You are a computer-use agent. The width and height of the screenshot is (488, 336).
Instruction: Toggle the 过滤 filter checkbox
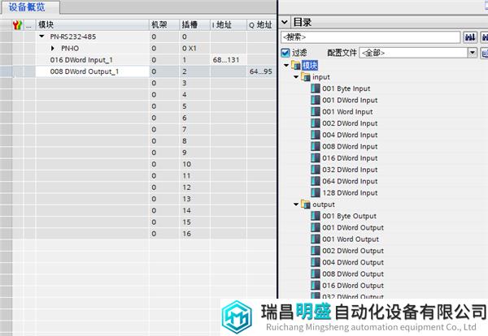click(x=285, y=53)
